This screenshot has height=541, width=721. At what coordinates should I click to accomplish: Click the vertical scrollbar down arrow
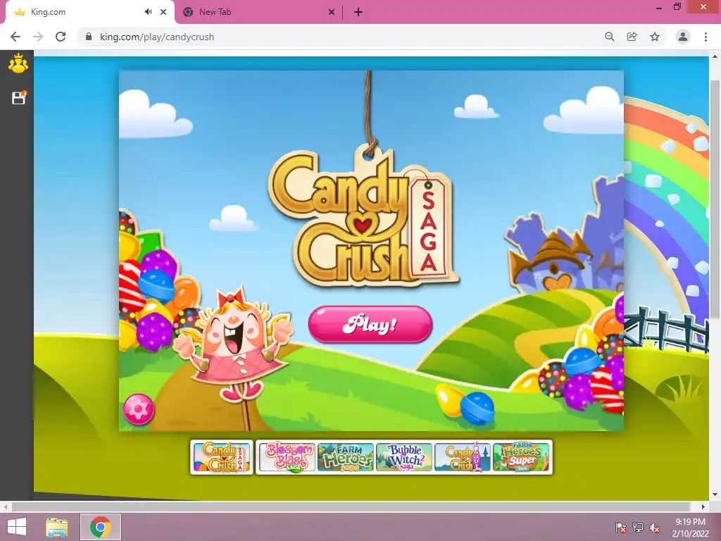coord(715,495)
